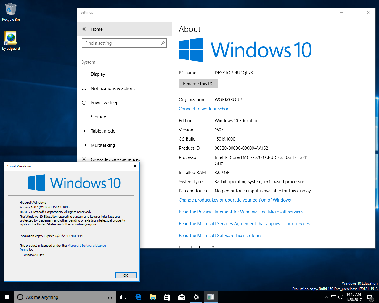The height and width of the screenshot is (303, 379).
Task: Click the About heading in Settings
Action: [x=190, y=29]
